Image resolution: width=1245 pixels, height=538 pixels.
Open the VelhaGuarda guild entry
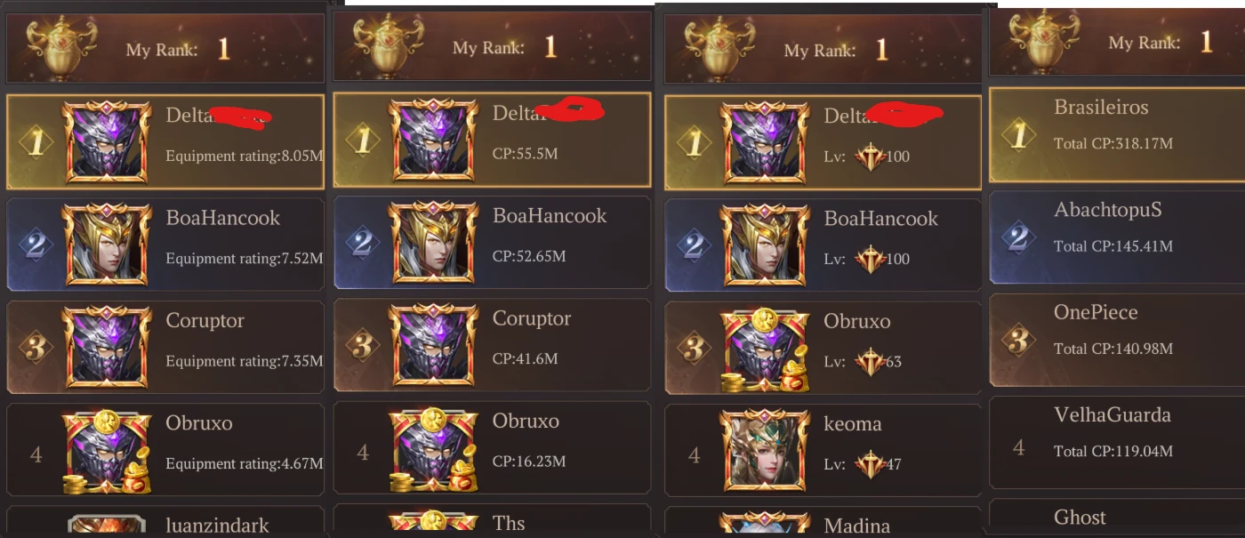point(1117,442)
